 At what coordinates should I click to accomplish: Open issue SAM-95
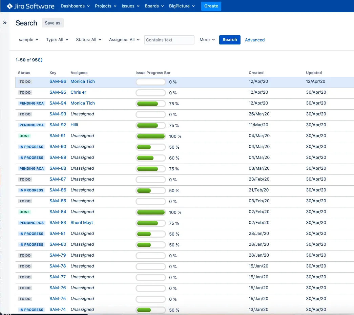point(58,92)
